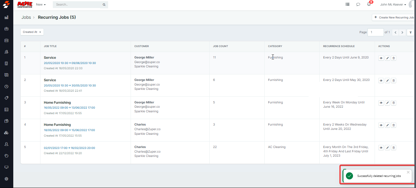Expand the Created At sort dropdown
The image size is (416, 188).
click(x=32, y=32)
